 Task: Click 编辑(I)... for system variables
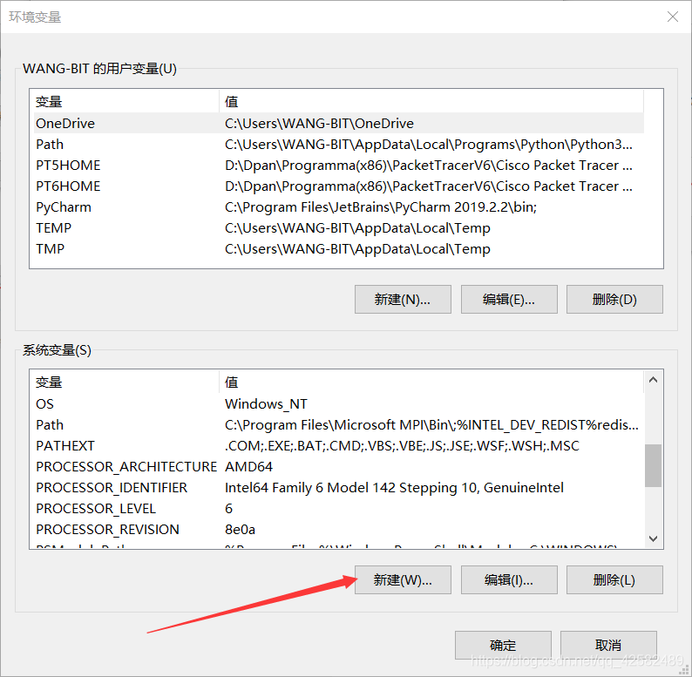(509, 580)
